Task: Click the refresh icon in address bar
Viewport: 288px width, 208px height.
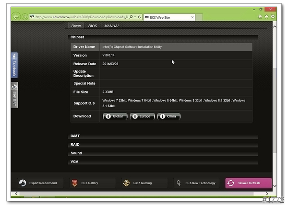Action: point(139,17)
